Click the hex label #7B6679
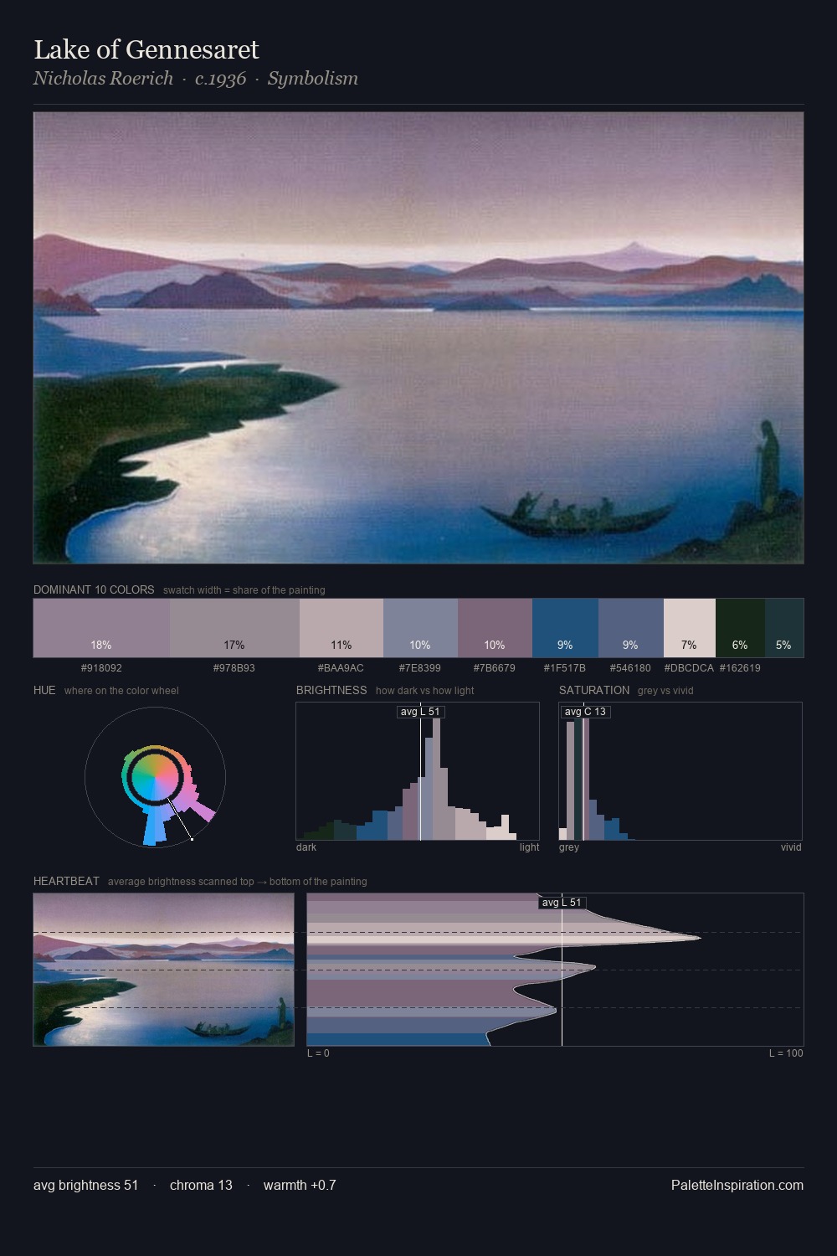Screen dimensions: 837x1256 coord(495,668)
